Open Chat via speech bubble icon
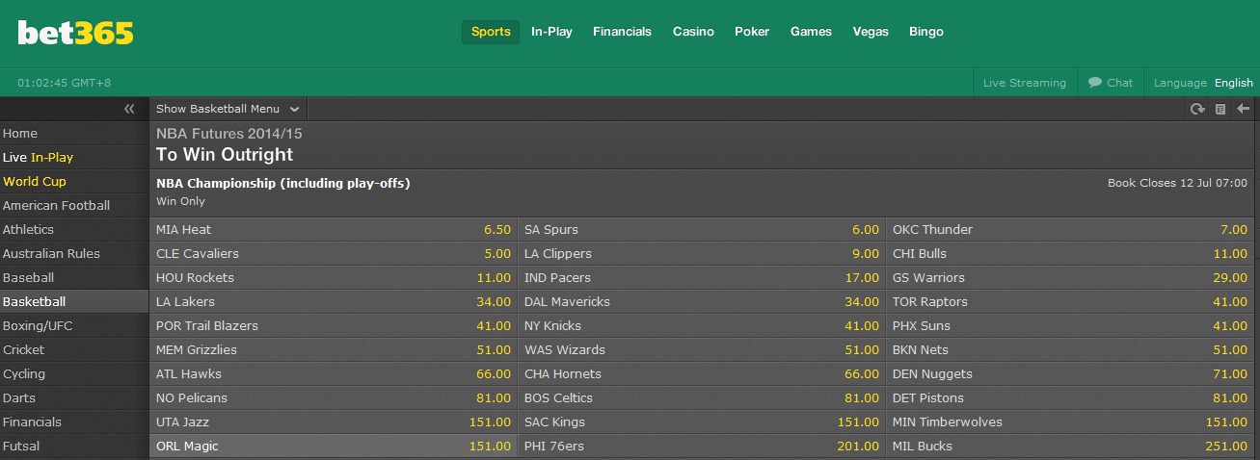1260x460 pixels. [x=1095, y=83]
